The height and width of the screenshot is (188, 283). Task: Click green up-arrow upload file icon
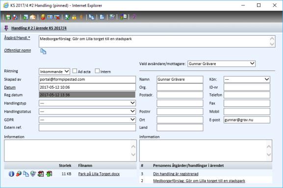coord(49,174)
